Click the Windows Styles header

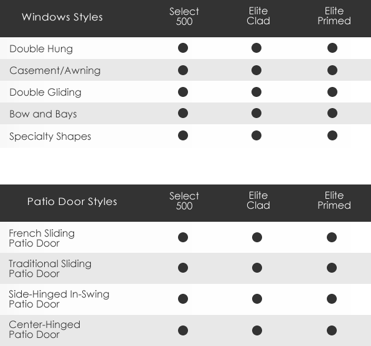(62, 17)
